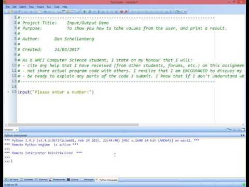
Task: Click the 'Created: 24/03/2017' comment line
Action: [x=48, y=49]
